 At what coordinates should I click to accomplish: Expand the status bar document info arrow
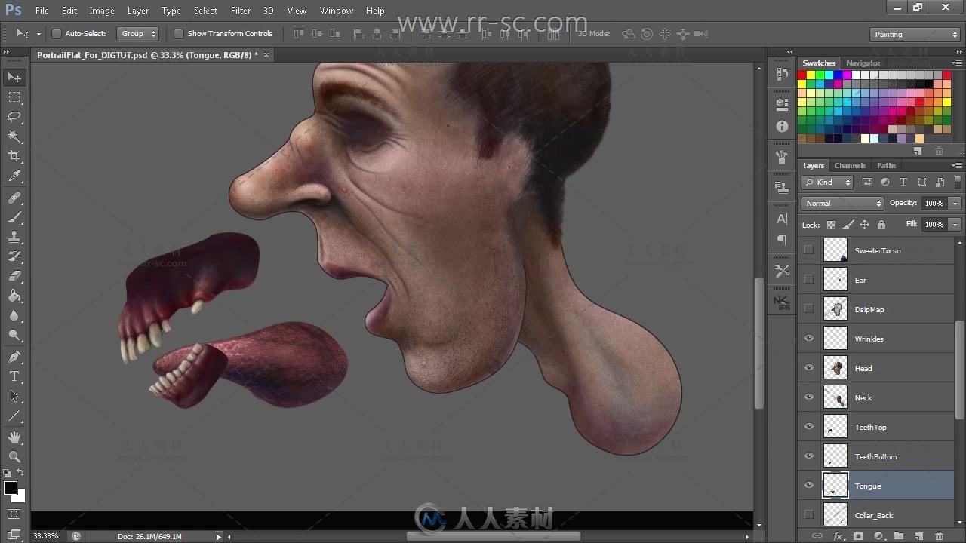(219, 536)
